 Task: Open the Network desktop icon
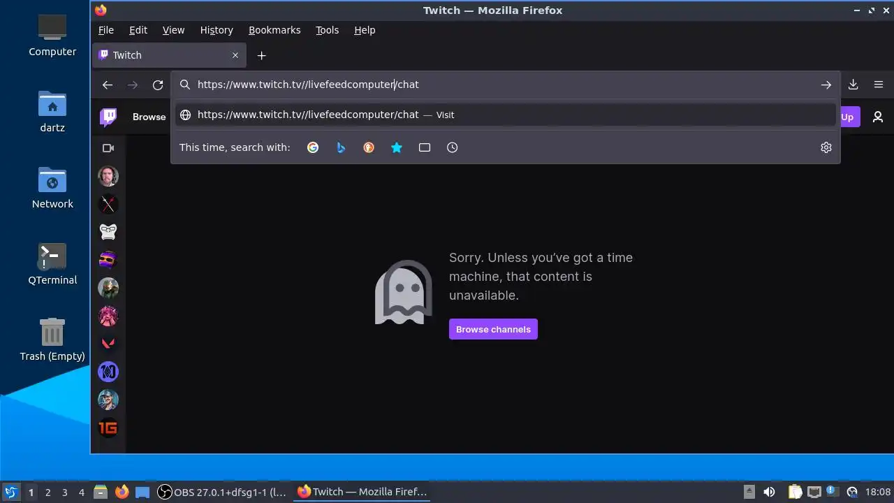click(x=52, y=187)
